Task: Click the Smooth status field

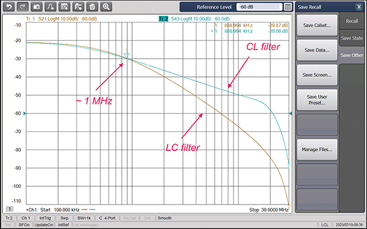Action: 165,218
